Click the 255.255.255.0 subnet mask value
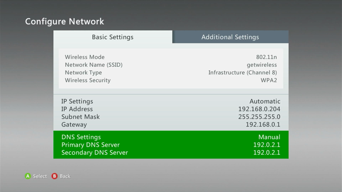Screen dimensions: 342x192 pyautogui.click(x=259, y=117)
